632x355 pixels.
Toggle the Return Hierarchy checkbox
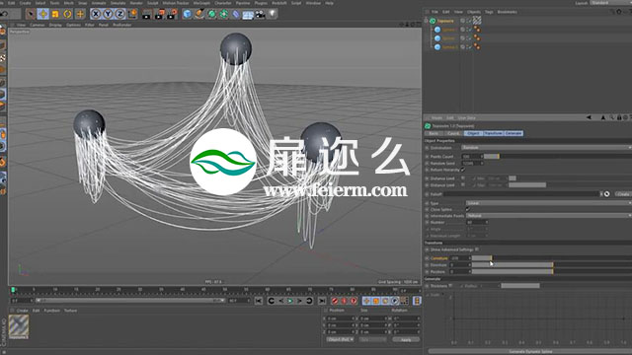click(463, 170)
